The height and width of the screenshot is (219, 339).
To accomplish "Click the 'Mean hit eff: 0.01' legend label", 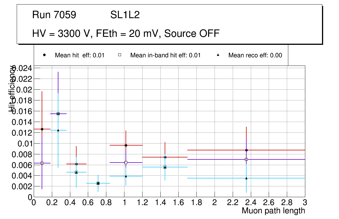I will 80,55.
